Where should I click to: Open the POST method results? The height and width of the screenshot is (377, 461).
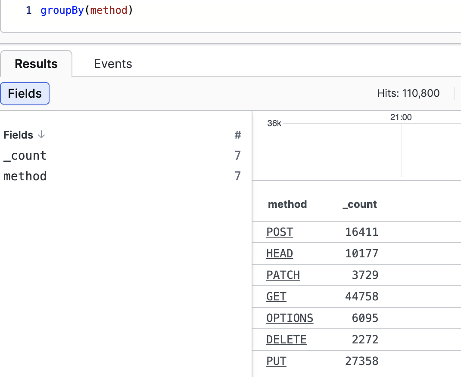click(280, 232)
